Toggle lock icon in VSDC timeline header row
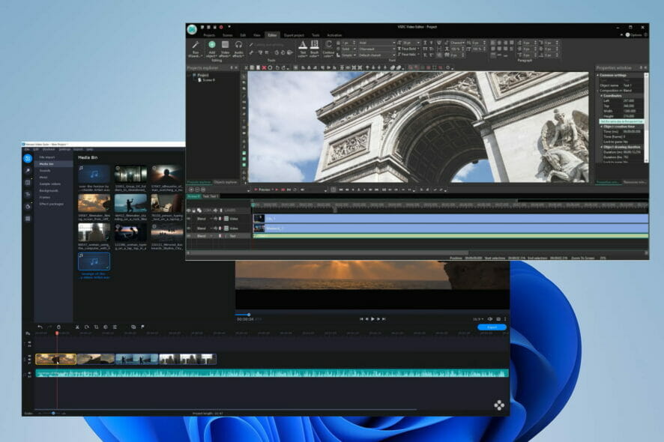The height and width of the screenshot is (442, 664). tap(194, 211)
